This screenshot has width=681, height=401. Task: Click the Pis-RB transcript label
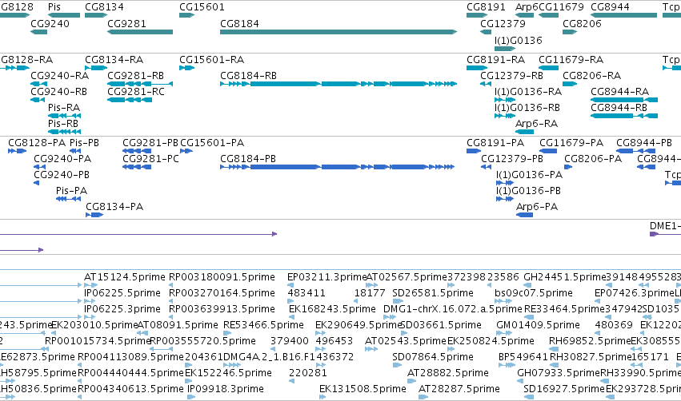[x=63, y=124]
